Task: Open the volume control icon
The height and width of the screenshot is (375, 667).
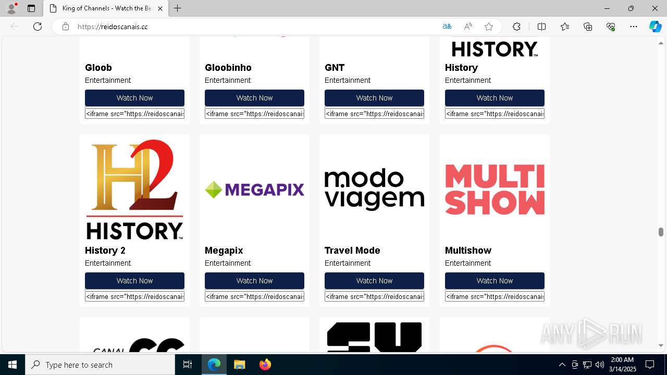Action: tap(600, 365)
